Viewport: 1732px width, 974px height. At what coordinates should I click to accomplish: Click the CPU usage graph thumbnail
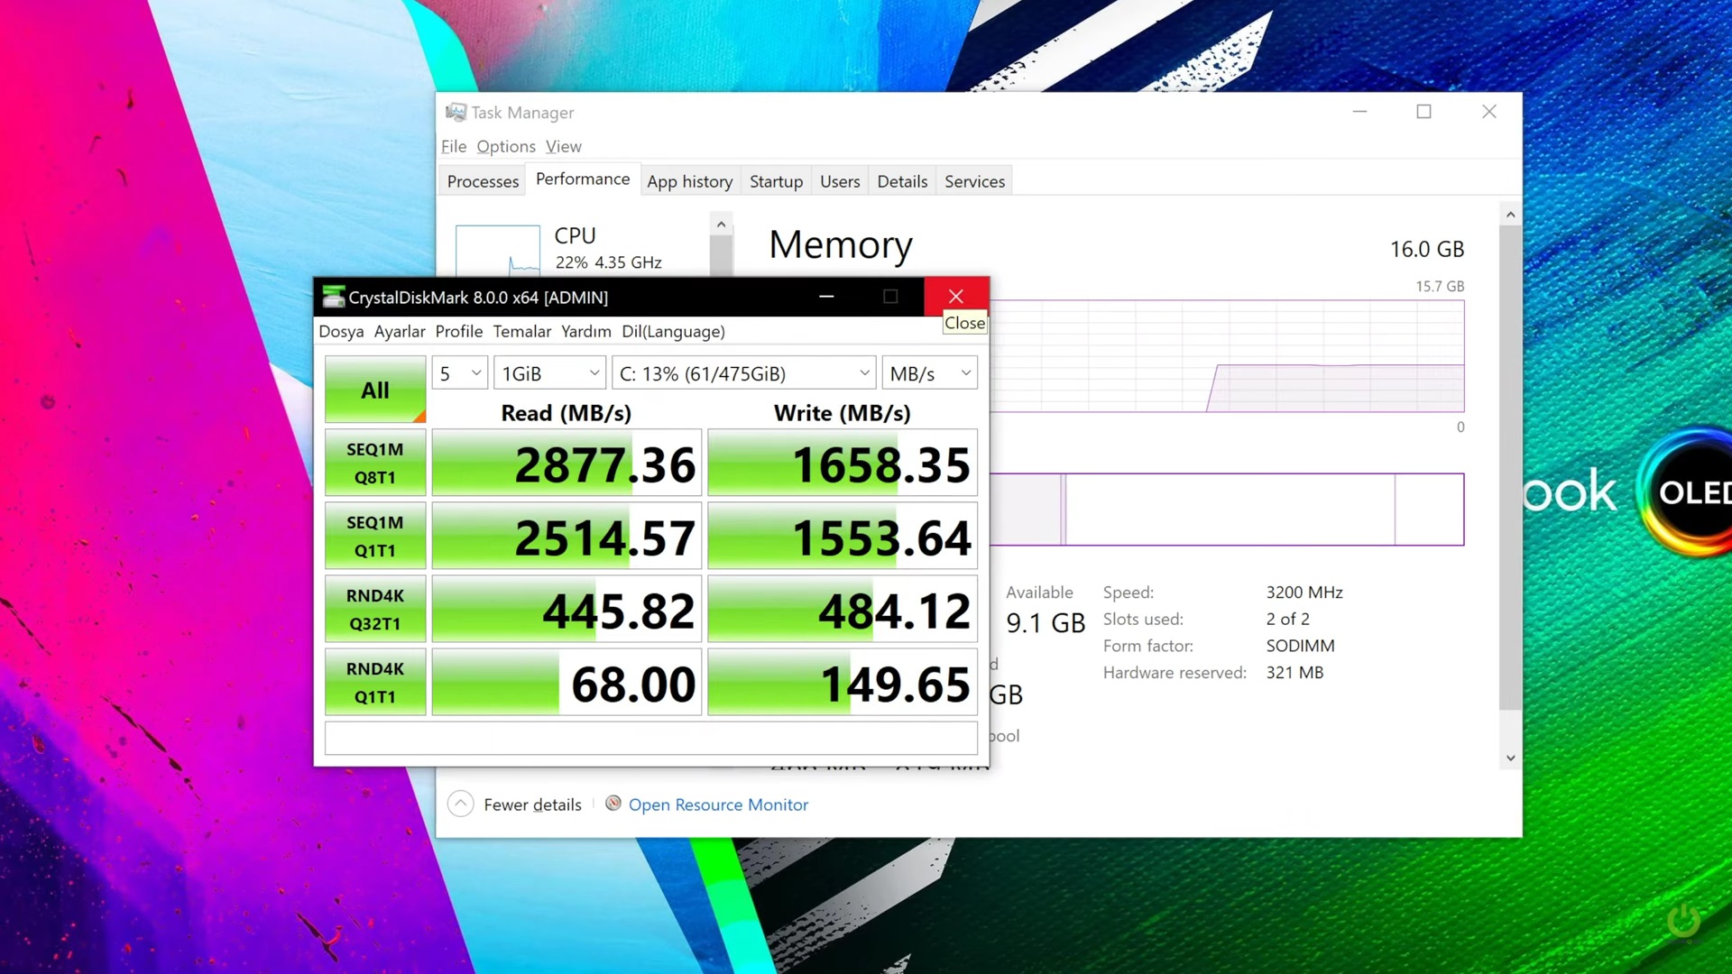(x=498, y=250)
